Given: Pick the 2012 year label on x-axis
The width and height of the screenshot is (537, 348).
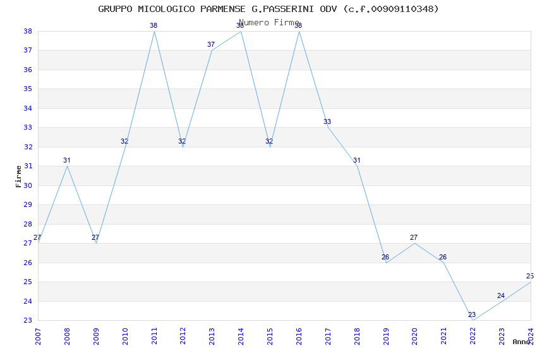Looking at the screenshot, I should pos(183,336).
